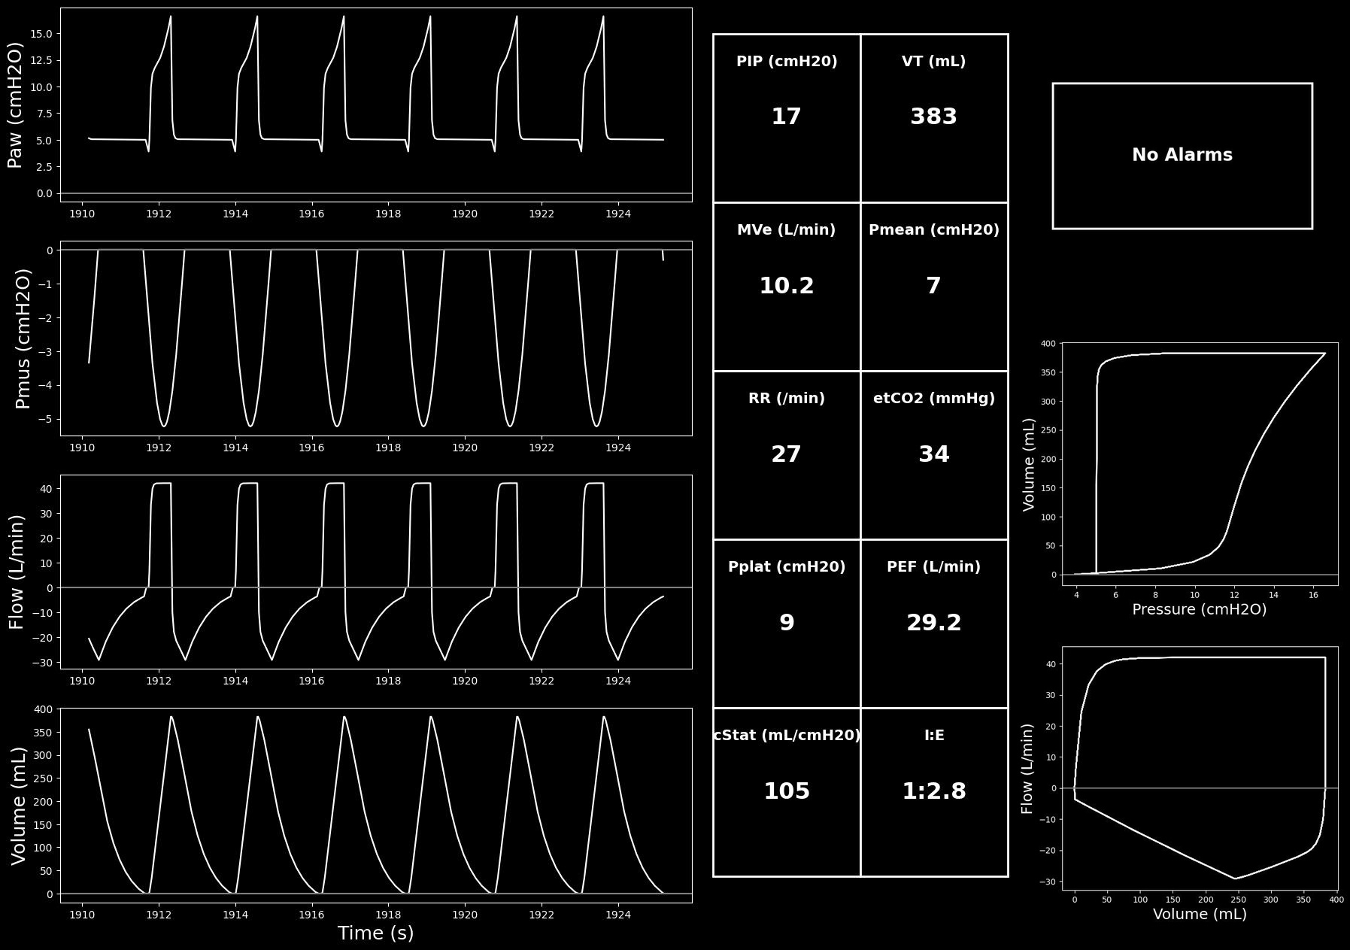Click the cStat (mL/cmH20) tile
The width and height of the screenshot is (1350, 950).
[x=787, y=792]
